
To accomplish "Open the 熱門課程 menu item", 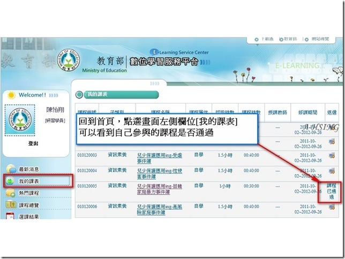I will pos(29,193).
